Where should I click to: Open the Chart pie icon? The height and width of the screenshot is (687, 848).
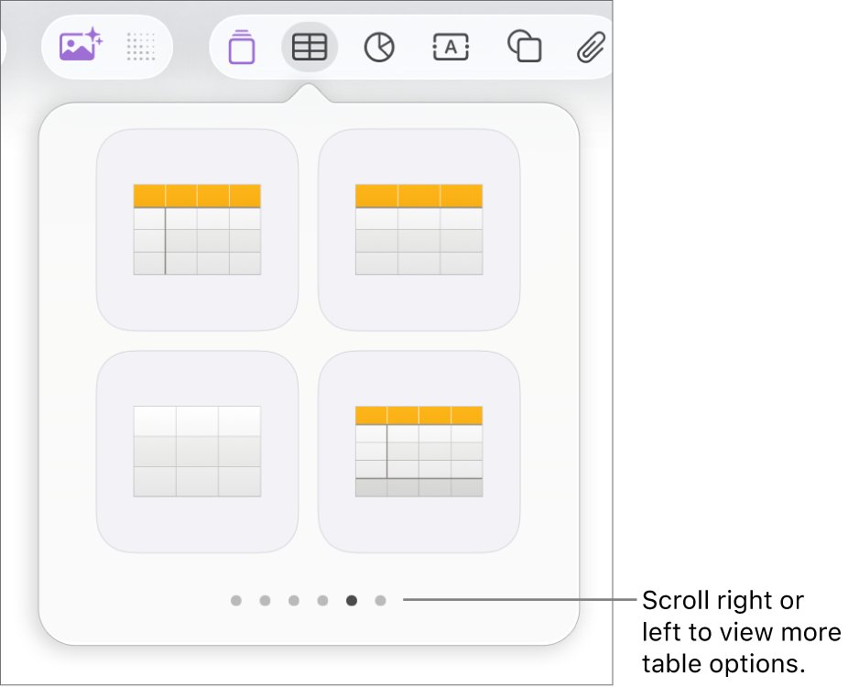(x=379, y=47)
